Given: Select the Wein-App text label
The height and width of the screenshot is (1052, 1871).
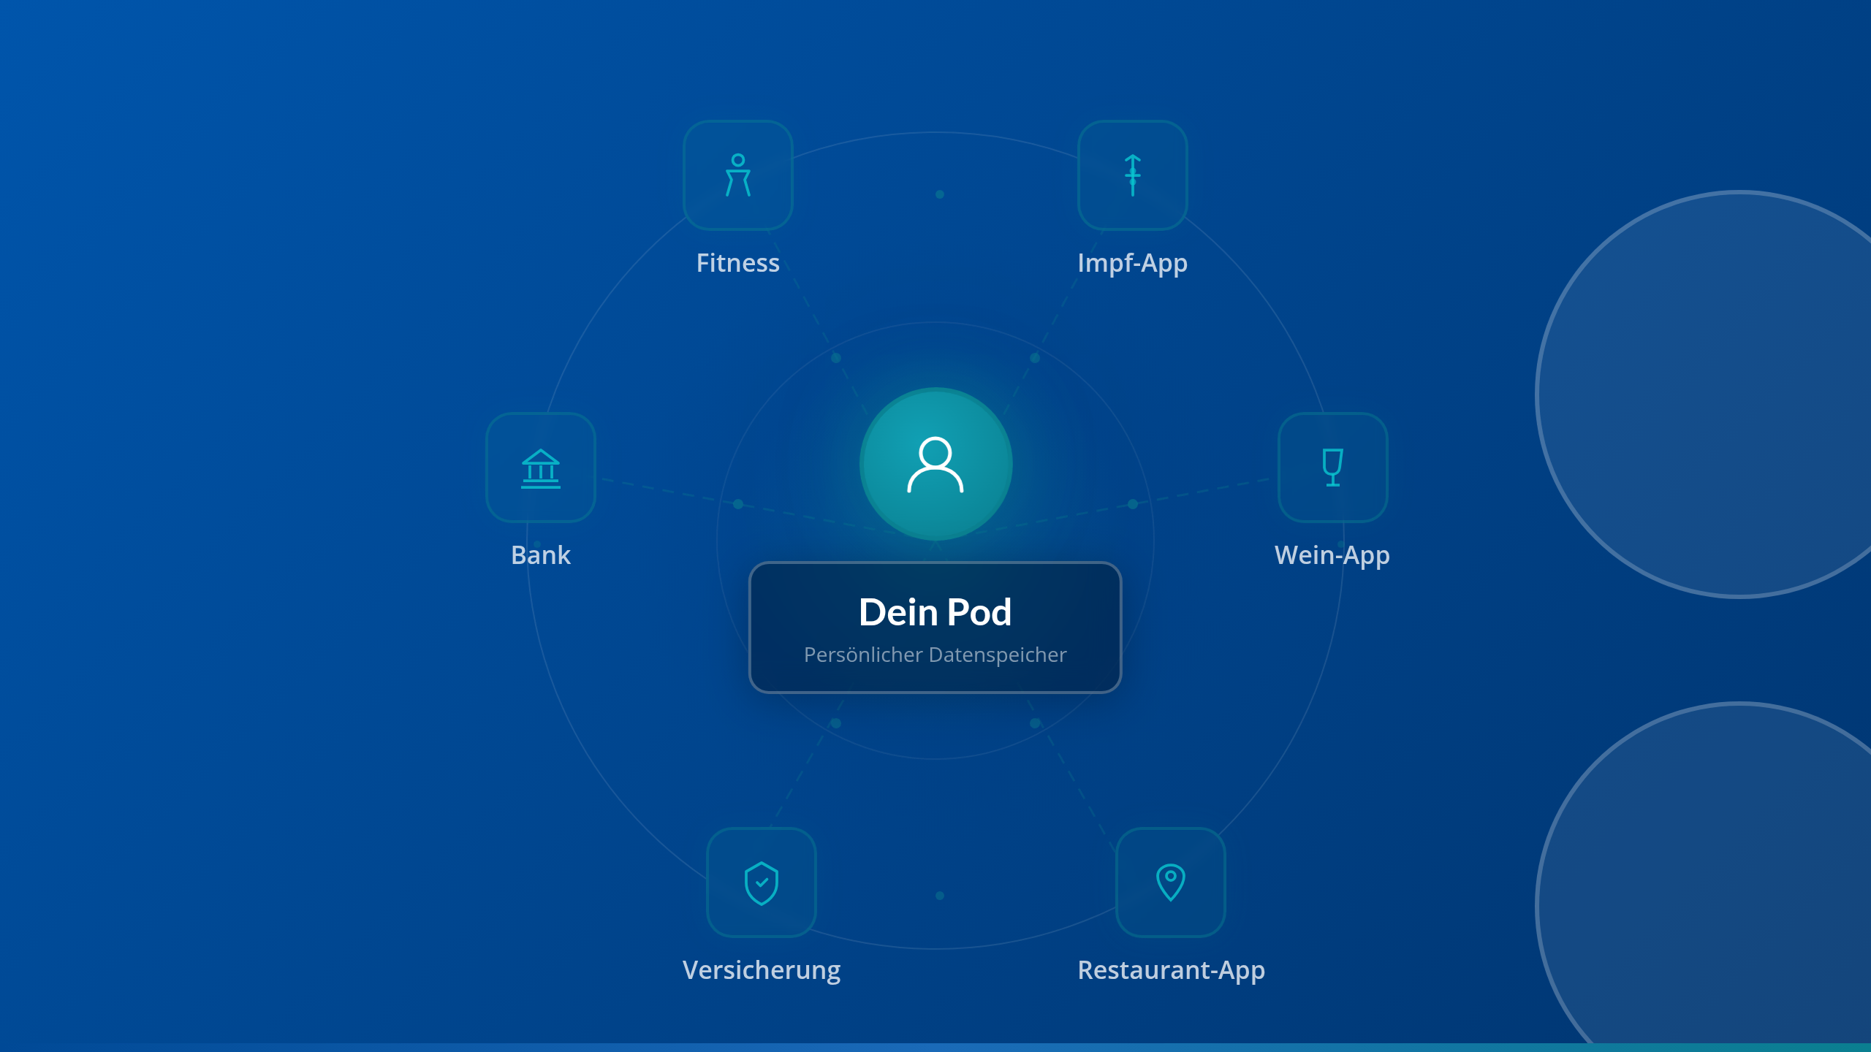Looking at the screenshot, I should point(1332,555).
